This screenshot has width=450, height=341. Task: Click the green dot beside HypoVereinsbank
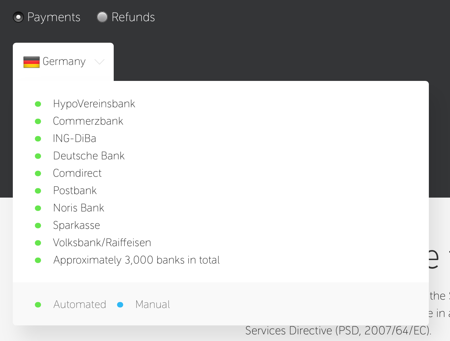tap(38, 104)
